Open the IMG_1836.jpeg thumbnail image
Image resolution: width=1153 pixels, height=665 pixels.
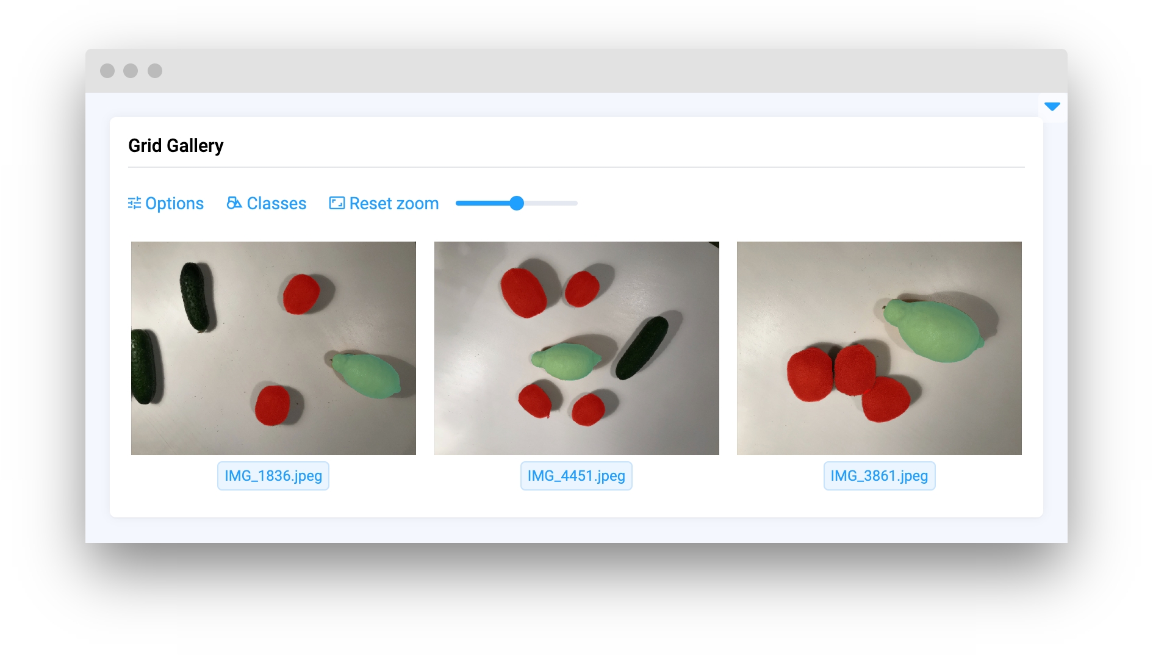pos(273,348)
